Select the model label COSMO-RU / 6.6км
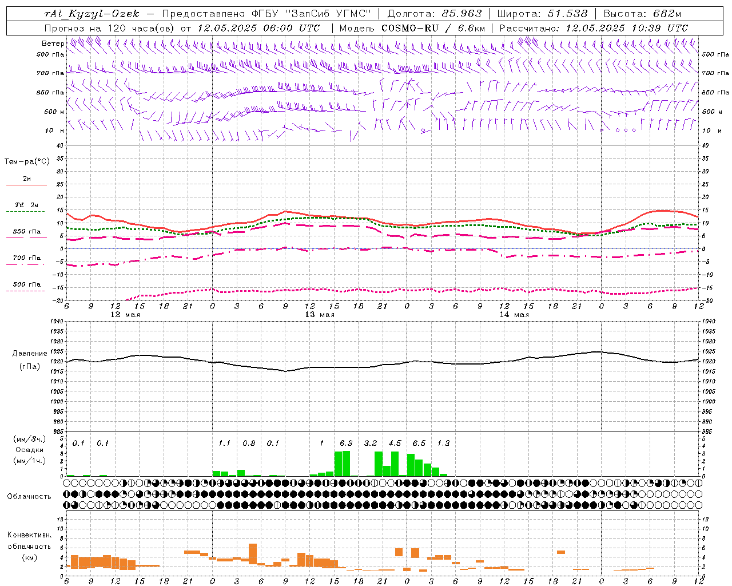This screenshot has height=586, width=732. click(x=433, y=28)
